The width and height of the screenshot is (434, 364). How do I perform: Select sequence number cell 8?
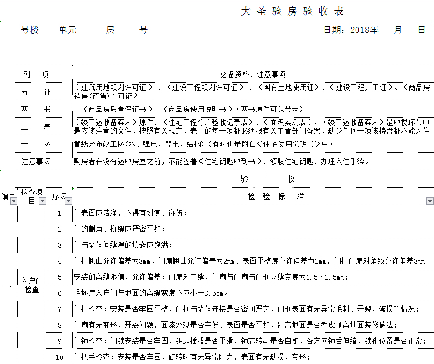59,325
